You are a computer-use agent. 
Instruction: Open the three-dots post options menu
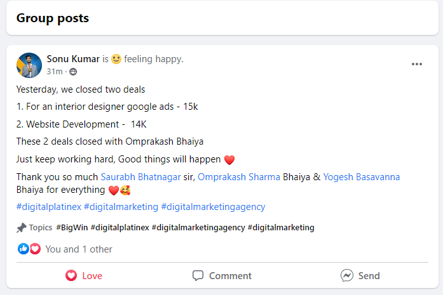coord(417,64)
